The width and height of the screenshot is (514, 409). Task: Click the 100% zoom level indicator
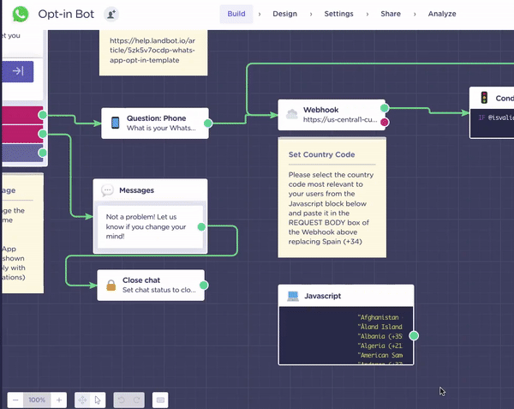[x=37, y=400]
